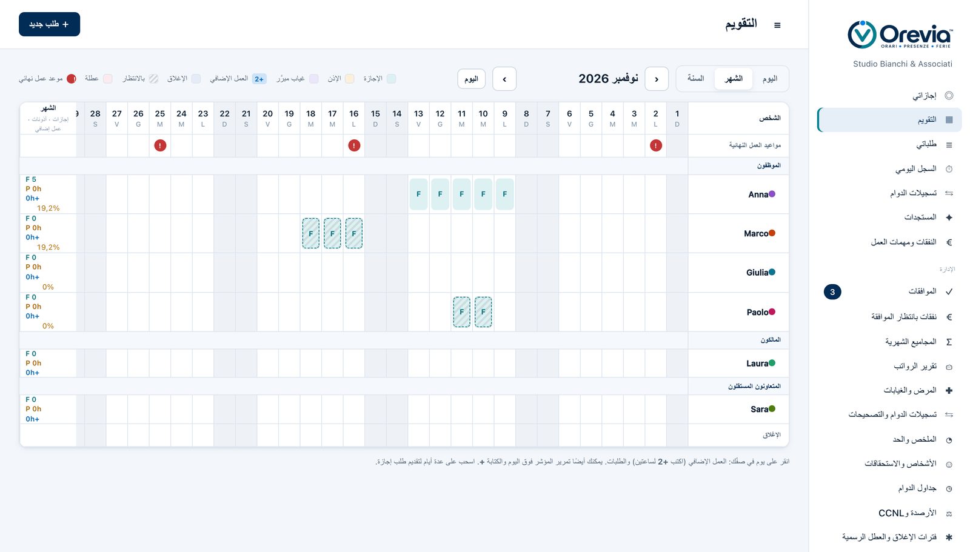Image resolution: width=970 pixels, height=552 pixels.
Task: Select the الشهر view tab
Action: click(734, 79)
